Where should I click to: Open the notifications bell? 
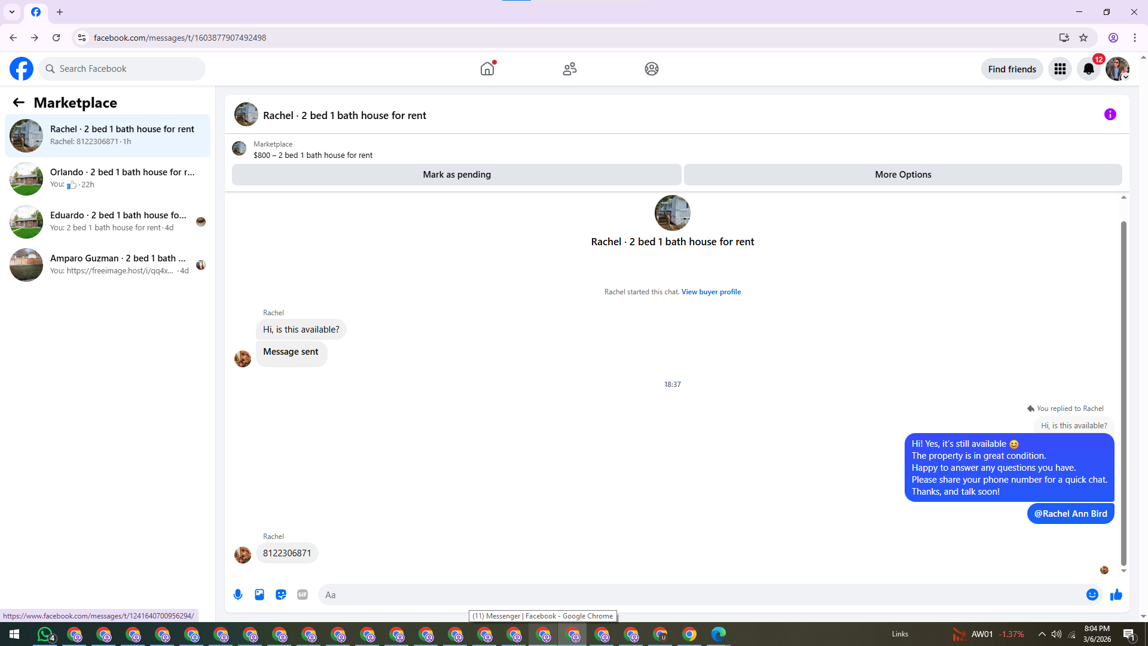[x=1088, y=69]
